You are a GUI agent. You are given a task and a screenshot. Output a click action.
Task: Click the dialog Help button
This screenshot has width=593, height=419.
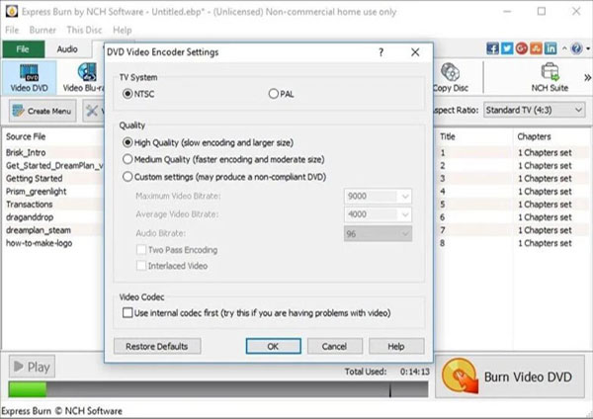[396, 346]
